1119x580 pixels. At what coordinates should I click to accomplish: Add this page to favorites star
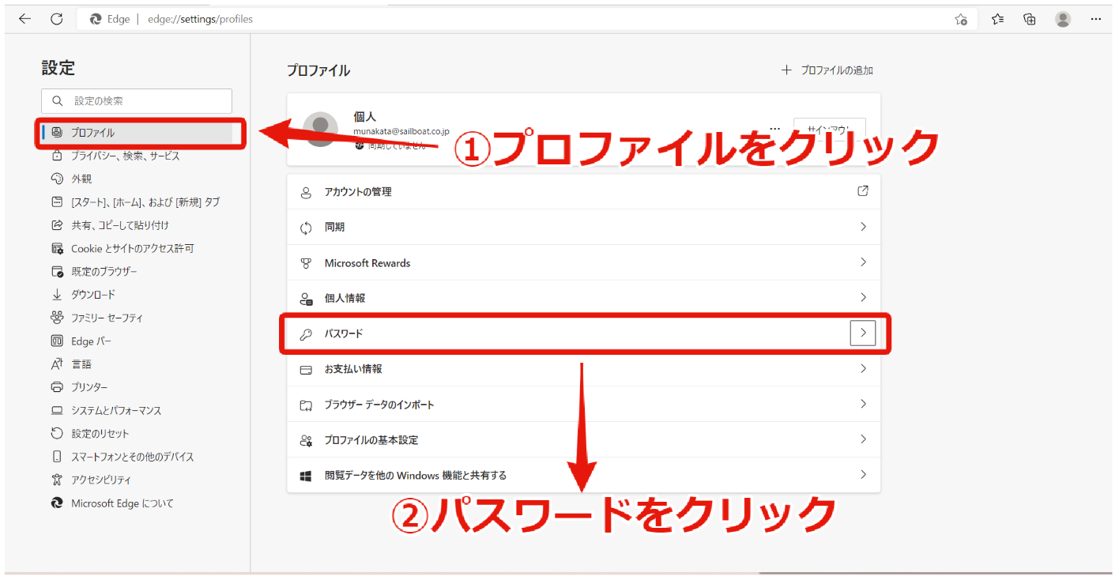961,19
